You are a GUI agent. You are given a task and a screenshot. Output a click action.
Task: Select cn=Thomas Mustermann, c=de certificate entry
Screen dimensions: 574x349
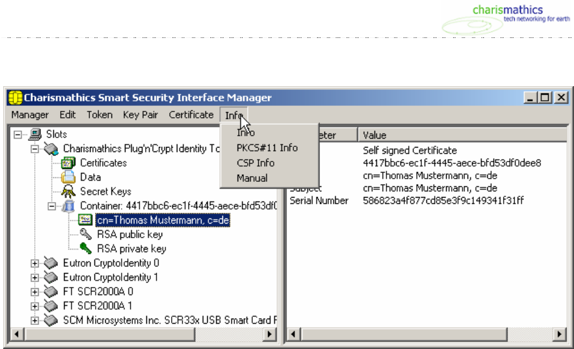163,220
